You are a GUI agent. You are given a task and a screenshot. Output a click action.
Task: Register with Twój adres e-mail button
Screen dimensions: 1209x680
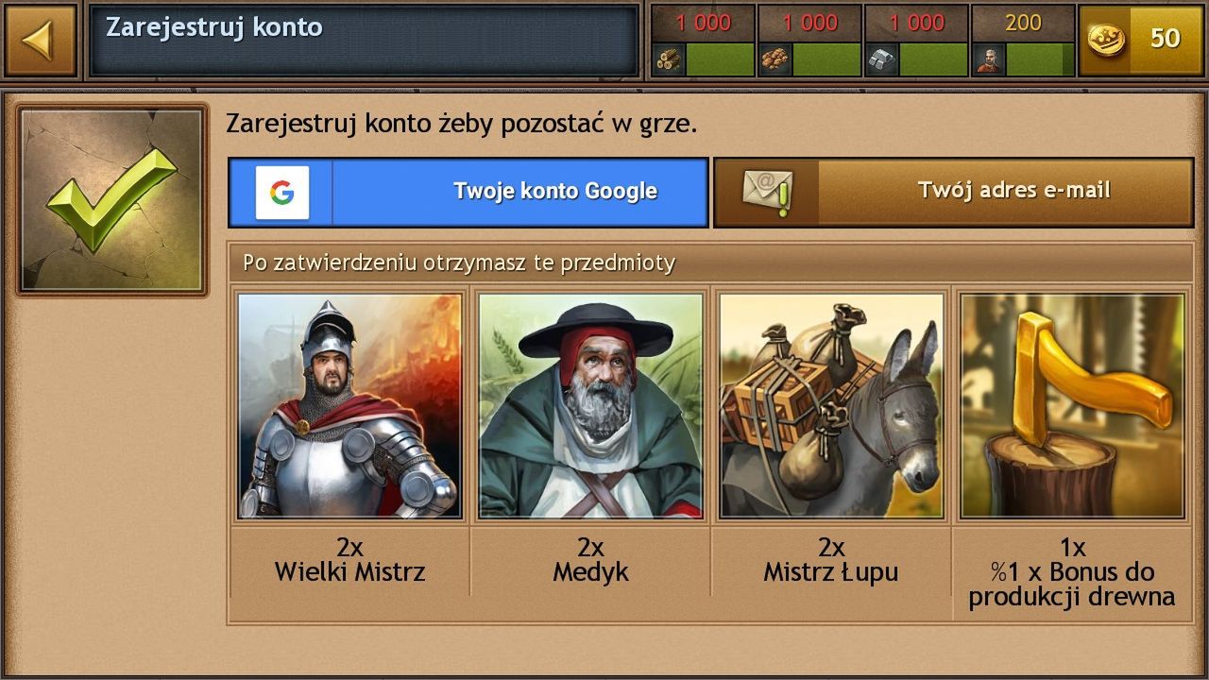coord(953,193)
